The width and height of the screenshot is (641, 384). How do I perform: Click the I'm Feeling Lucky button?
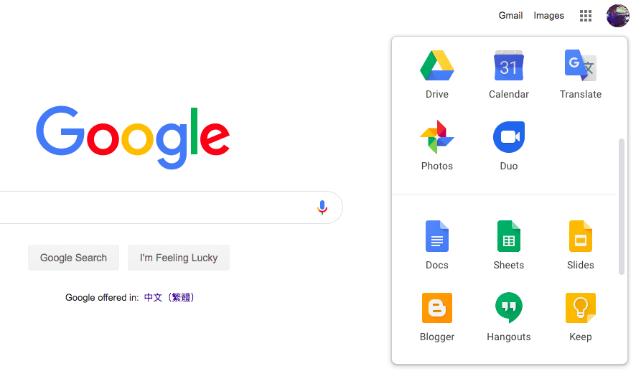point(179,258)
